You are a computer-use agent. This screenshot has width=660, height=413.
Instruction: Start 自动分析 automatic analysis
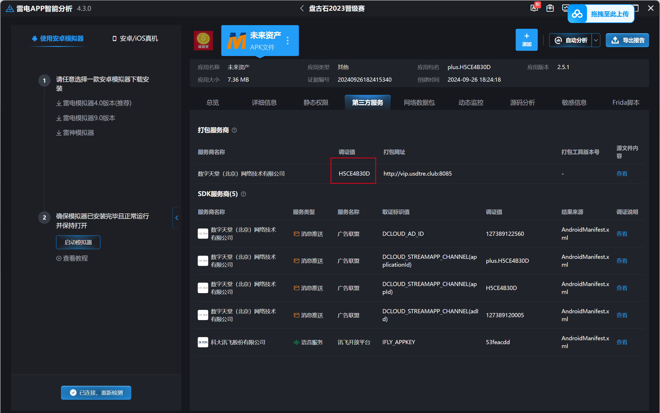571,40
